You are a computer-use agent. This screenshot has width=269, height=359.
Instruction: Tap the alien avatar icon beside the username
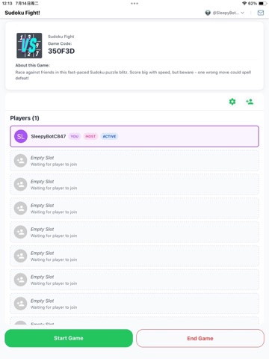click(x=208, y=13)
